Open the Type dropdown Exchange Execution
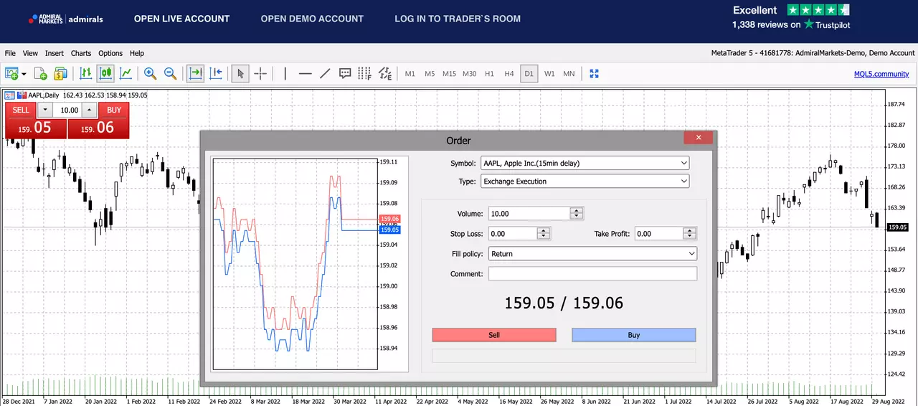918x406 pixels. [585, 181]
